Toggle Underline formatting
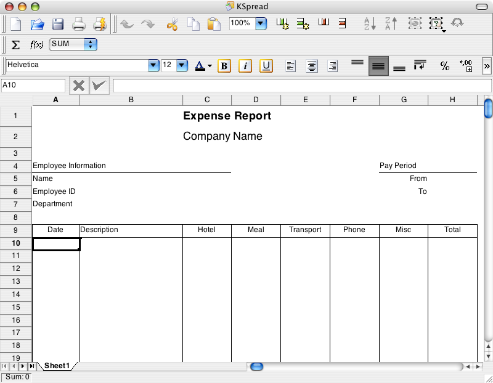Viewport: 493px width, 383px height. 266,66
